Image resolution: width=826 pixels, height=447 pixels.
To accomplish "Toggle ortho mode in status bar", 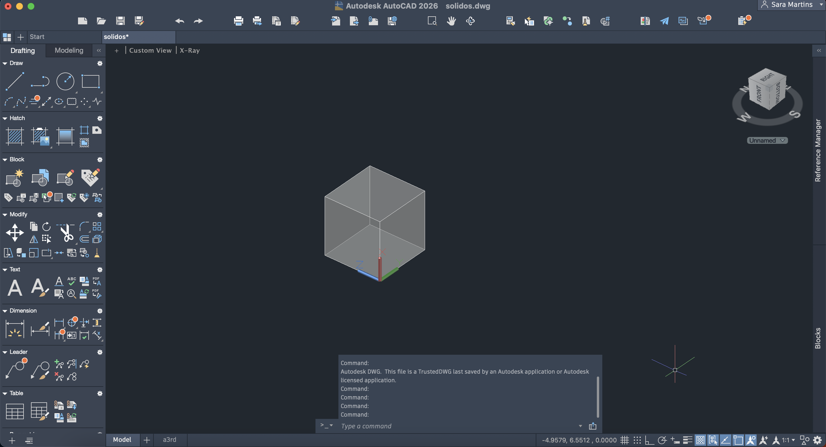I will (x=650, y=440).
